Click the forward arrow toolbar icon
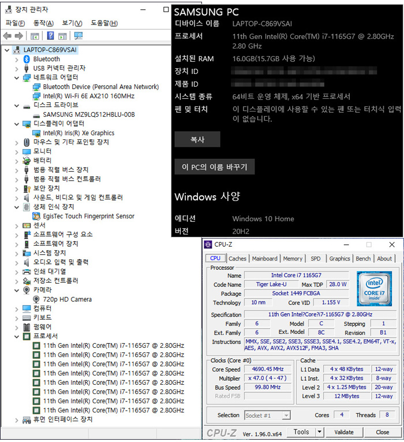The width and height of the screenshot is (404, 442). click(19, 36)
